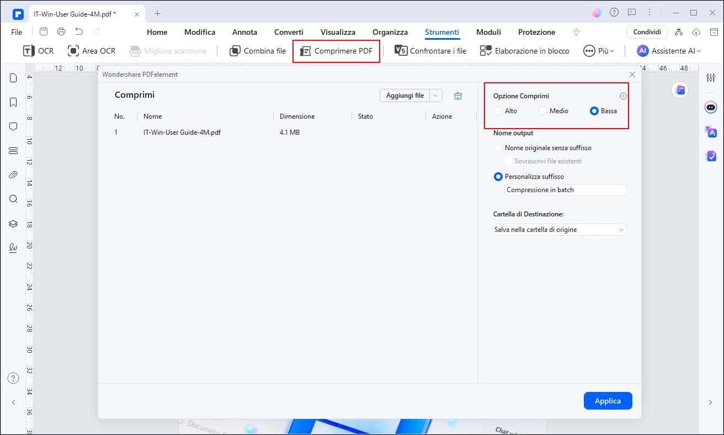The width and height of the screenshot is (724, 435).
Task: Close the IT-Win-User Guide-4M.pdf tab
Action: pos(137,13)
